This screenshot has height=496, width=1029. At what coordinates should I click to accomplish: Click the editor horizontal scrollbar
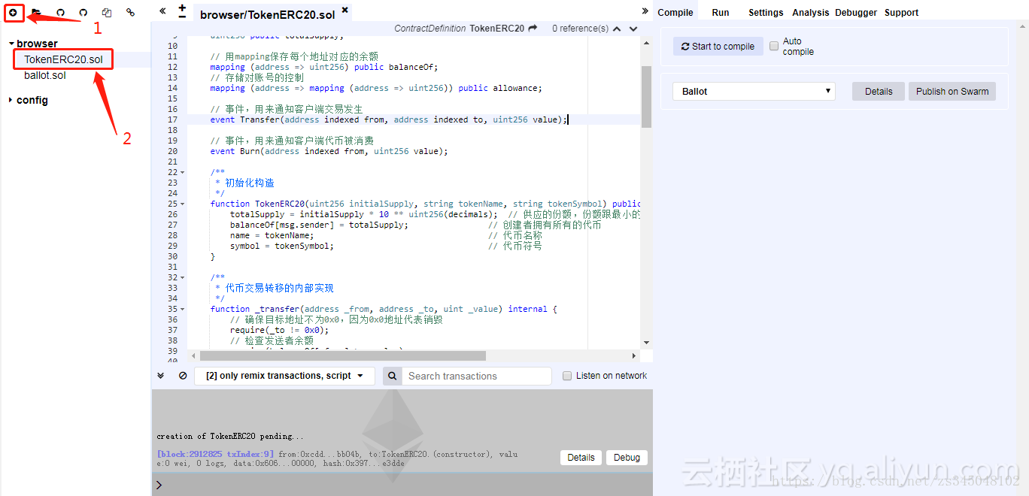[x=342, y=355]
